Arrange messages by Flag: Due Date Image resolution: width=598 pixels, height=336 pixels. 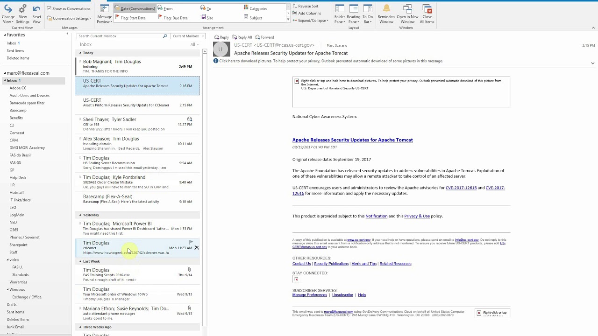point(173,18)
